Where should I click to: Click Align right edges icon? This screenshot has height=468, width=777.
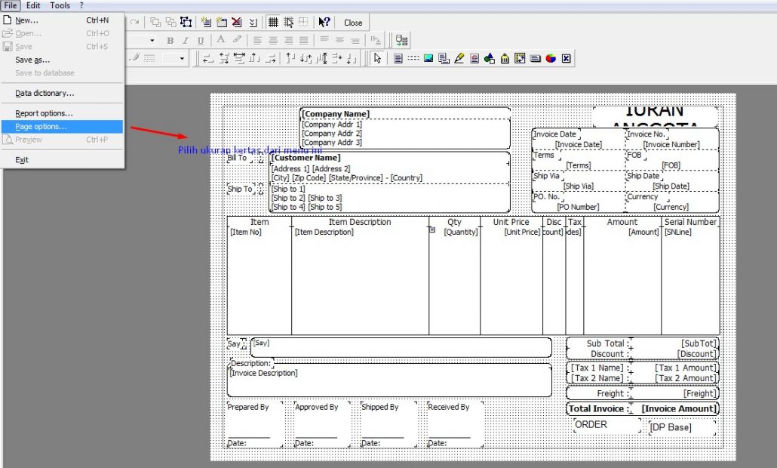(x=270, y=59)
